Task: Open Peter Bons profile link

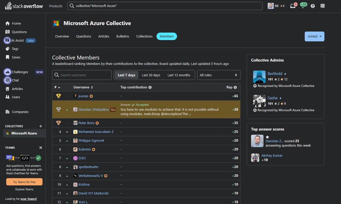Action: 86,123
